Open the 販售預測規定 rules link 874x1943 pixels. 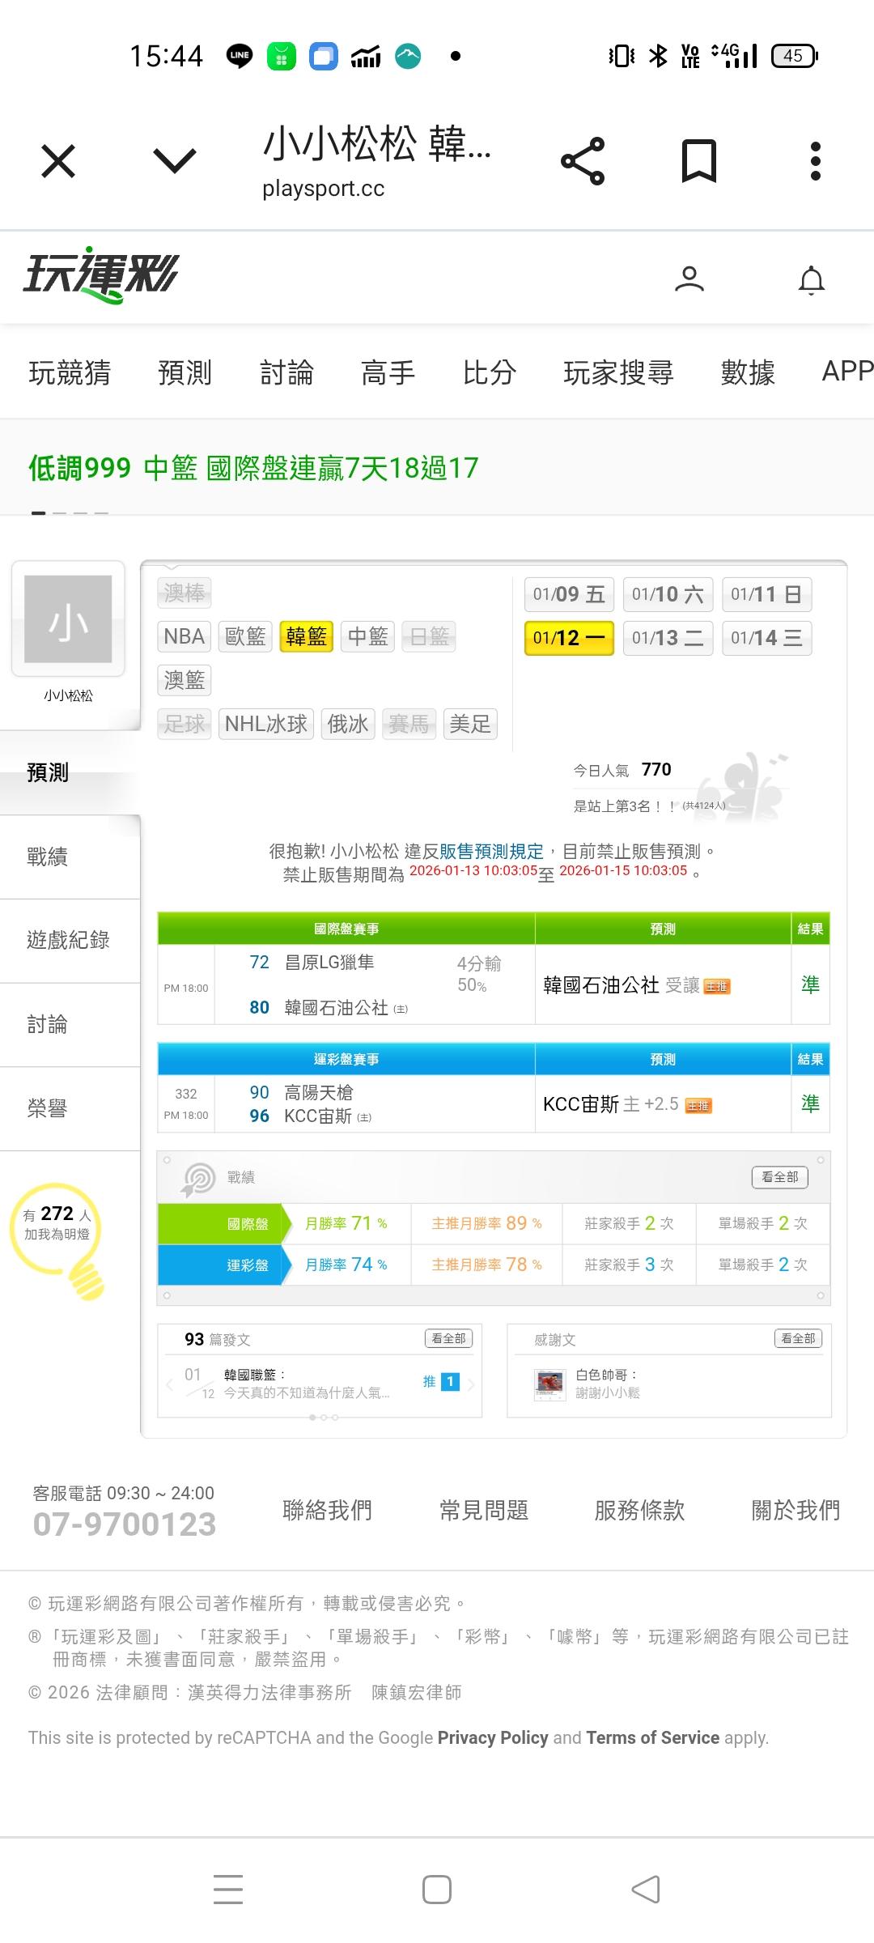pyautogui.click(x=491, y=851)
